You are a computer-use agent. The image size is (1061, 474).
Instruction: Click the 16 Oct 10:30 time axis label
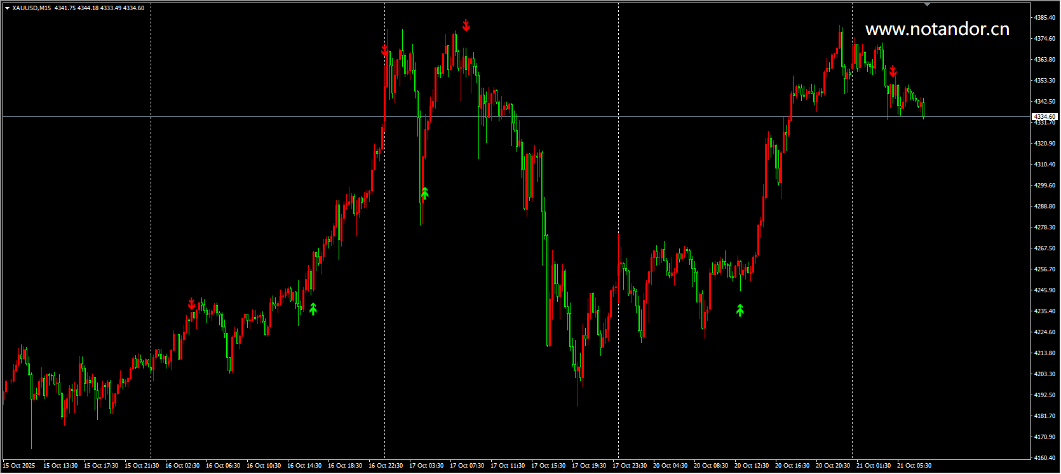(x=264, y=466)
